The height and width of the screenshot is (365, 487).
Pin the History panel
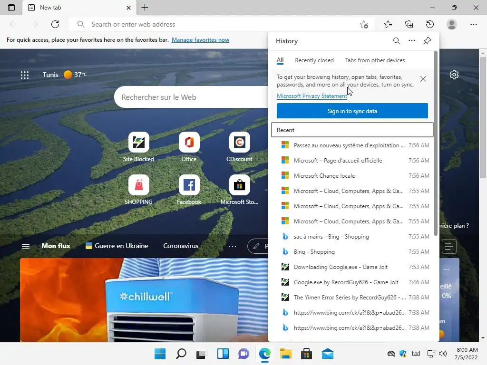coord(428,41)
